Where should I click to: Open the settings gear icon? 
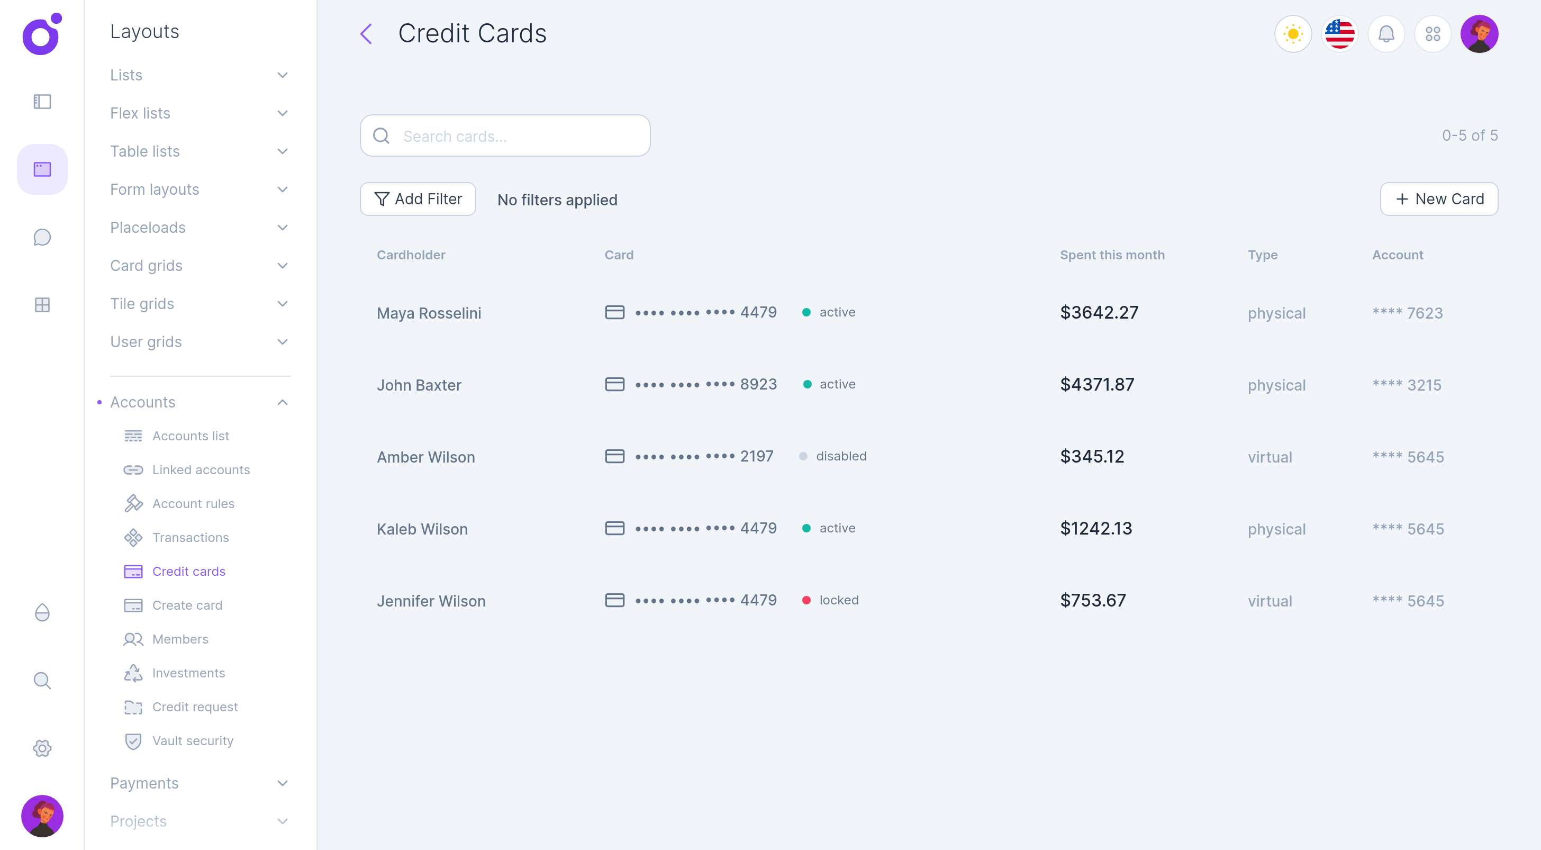click(x=42, y=748)
